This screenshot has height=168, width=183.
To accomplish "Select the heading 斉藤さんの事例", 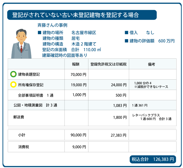I will tap(52, 25).
